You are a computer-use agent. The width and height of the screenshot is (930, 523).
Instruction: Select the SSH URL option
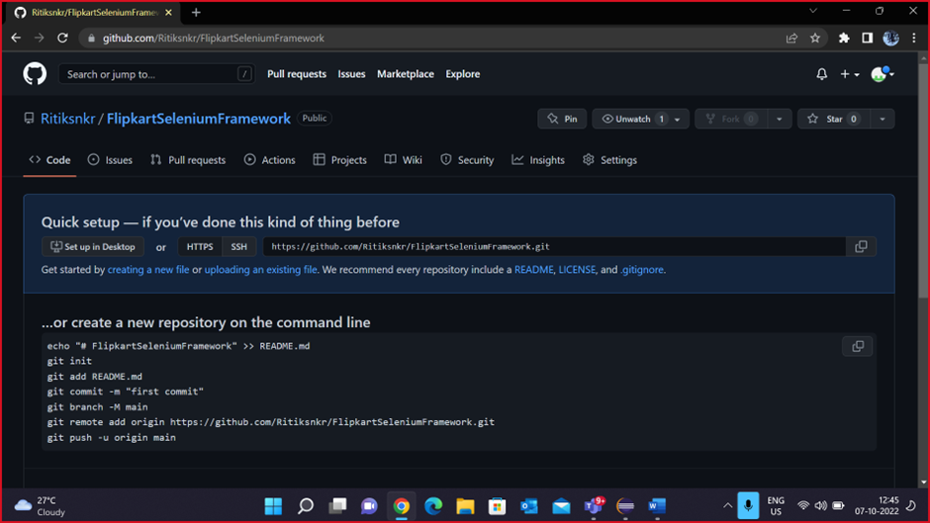(239, 247)
